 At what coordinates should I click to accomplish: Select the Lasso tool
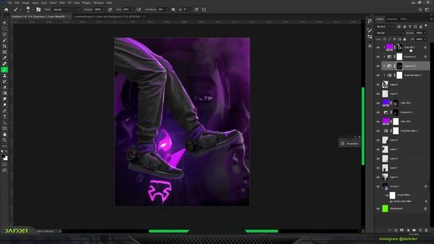5,35
